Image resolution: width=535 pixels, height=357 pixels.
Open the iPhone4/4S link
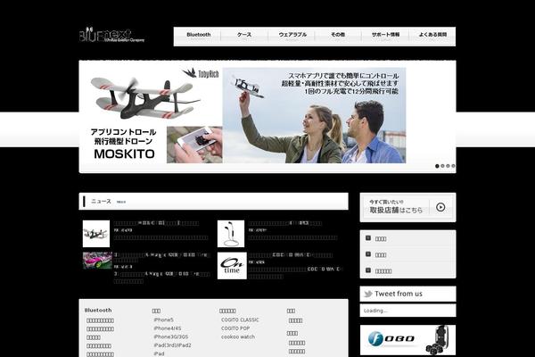(x=168, y=328)
